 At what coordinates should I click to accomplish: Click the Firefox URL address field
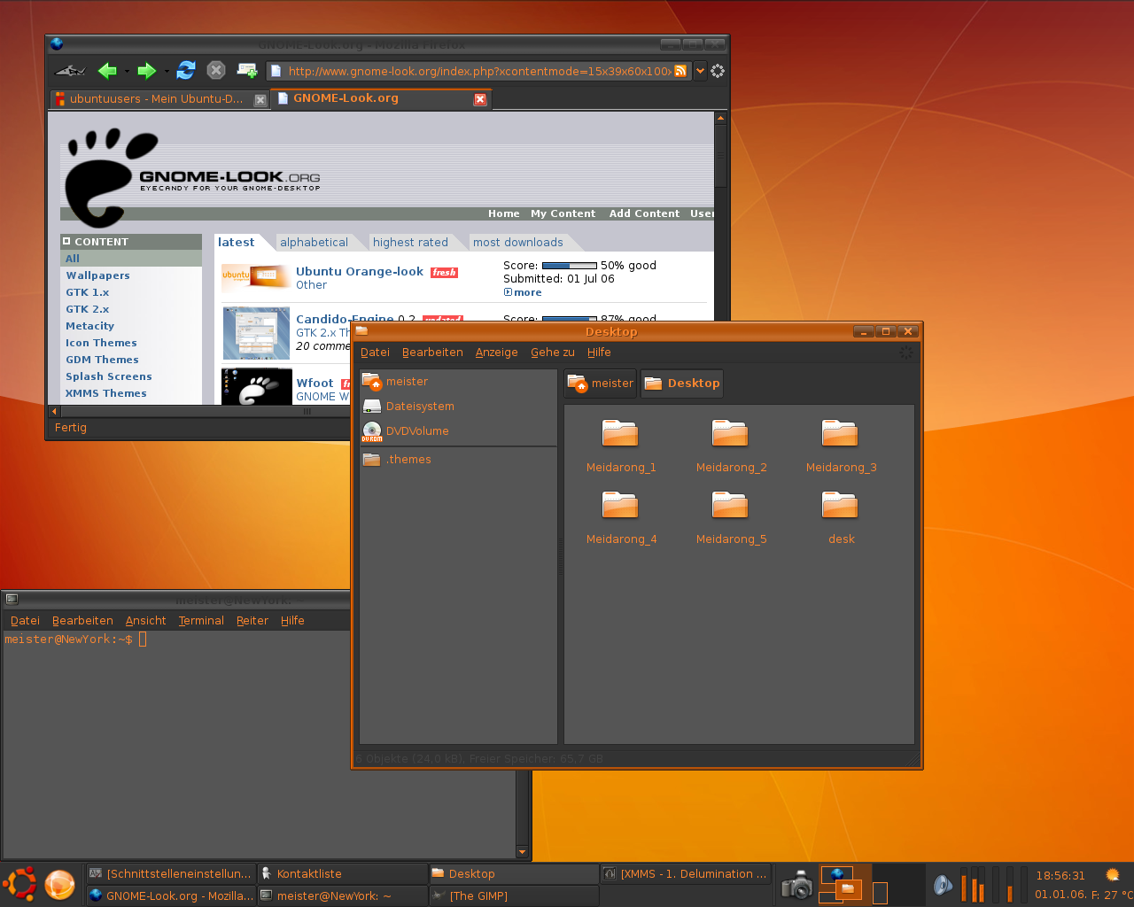point(478,71)
